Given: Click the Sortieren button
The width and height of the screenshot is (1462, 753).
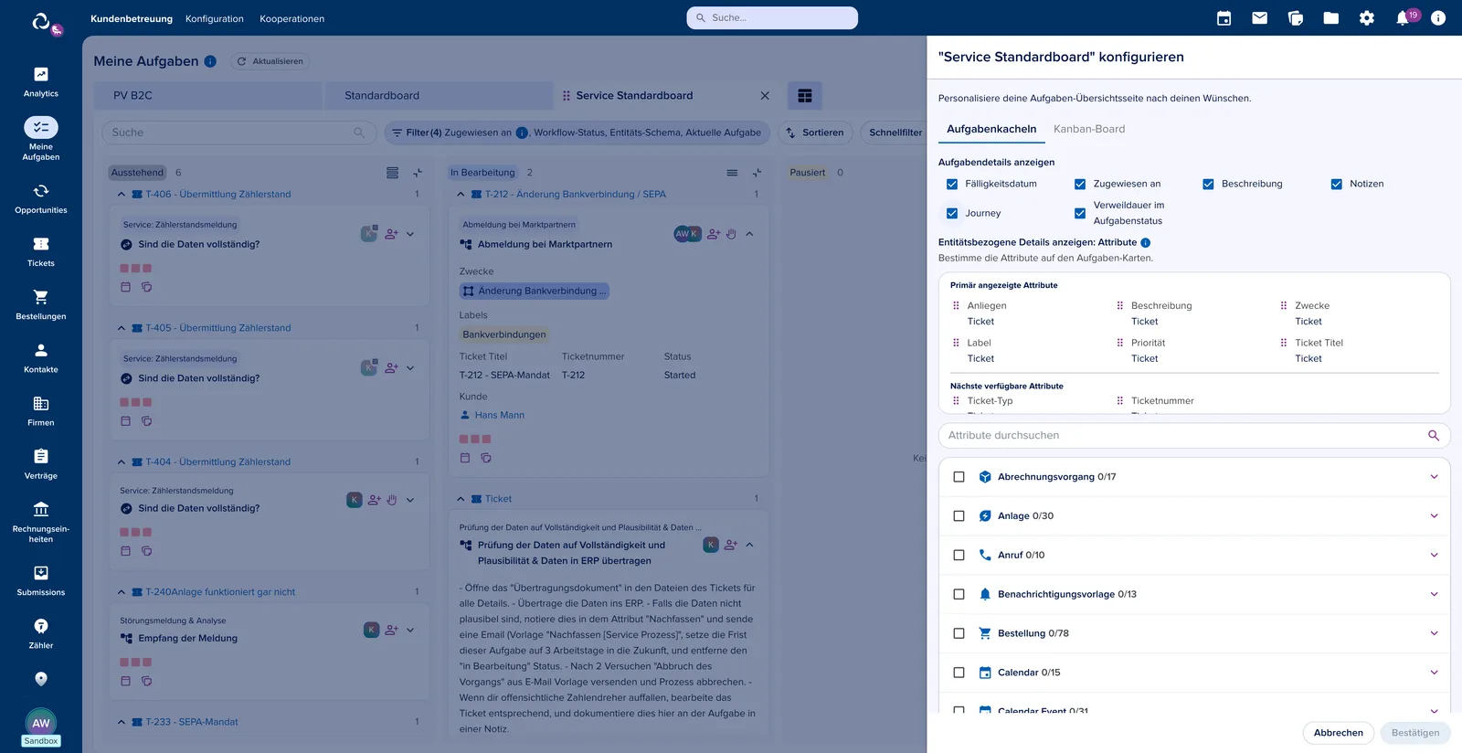Looking at the screenshot, I should coord(815,133).
